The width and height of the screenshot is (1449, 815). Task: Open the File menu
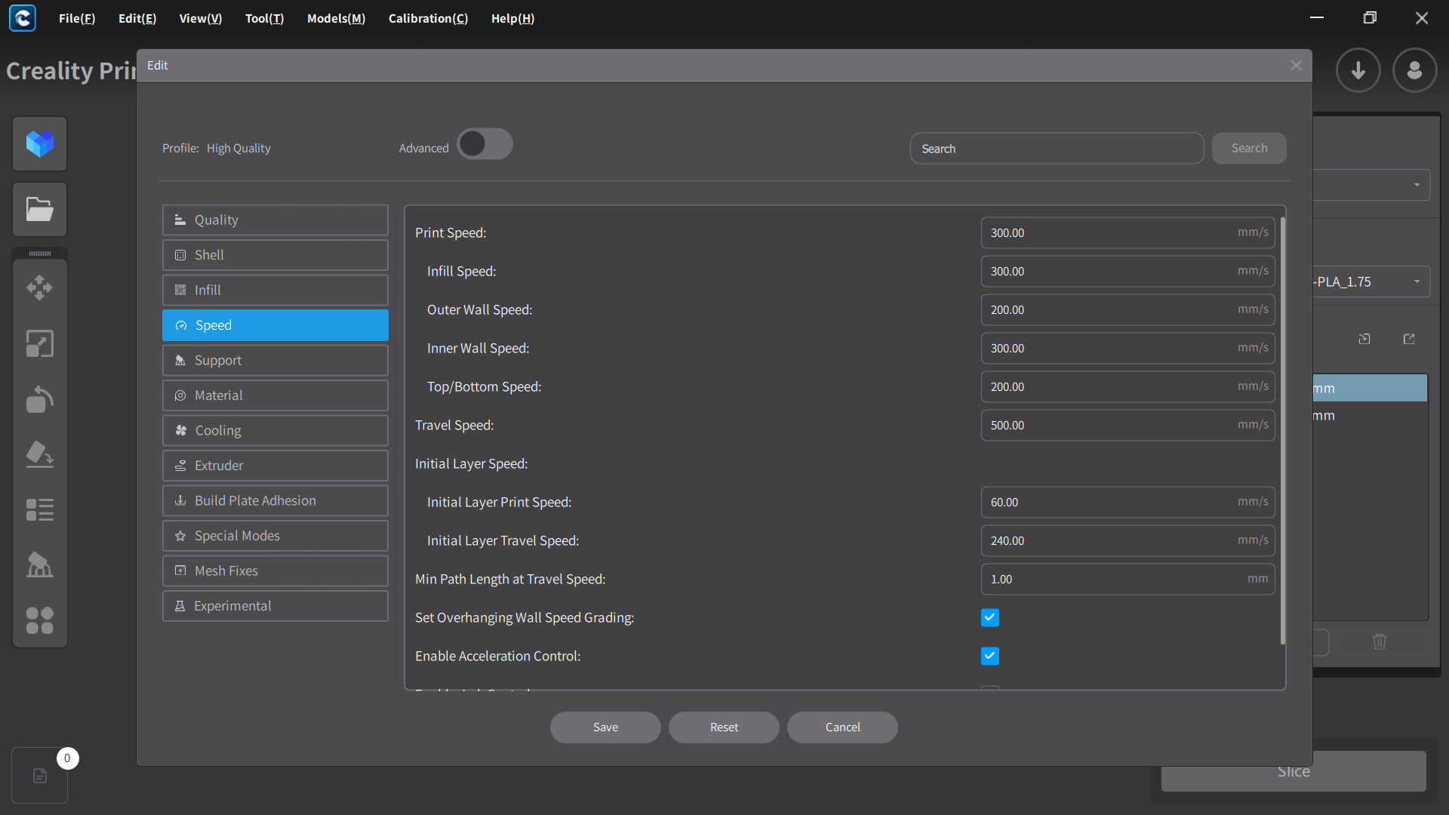point(77,18)
